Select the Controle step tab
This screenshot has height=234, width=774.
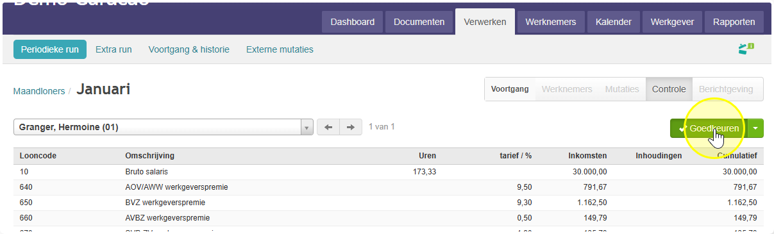(669, 89)
